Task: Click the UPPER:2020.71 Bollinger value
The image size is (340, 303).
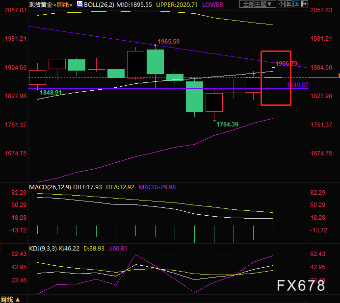Action: tap(177, 4)
